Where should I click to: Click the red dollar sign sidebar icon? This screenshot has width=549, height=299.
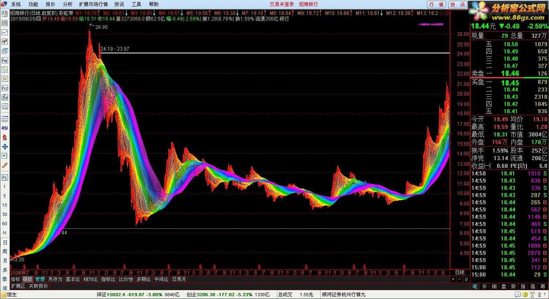[5, 137]
